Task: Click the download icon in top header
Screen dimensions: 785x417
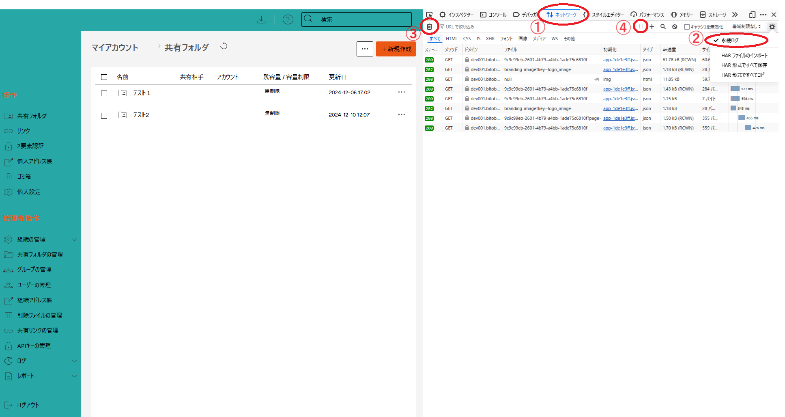Action: tap(261, 19)
